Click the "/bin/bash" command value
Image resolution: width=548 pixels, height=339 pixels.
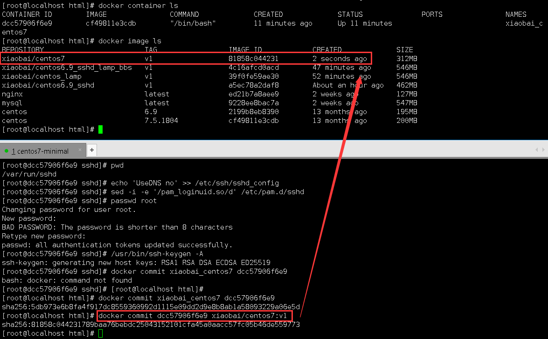coord(193,23)
